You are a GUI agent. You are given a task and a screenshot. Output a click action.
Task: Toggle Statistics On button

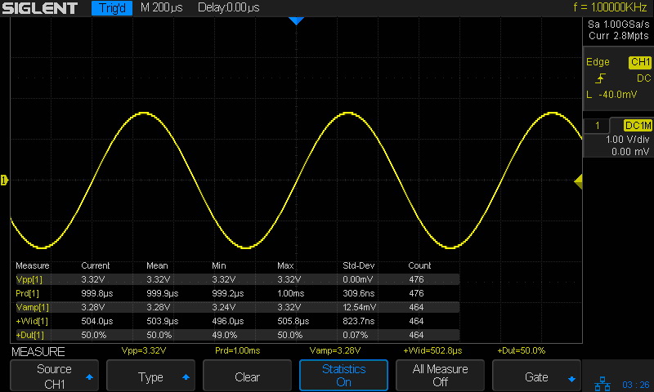pos(343,376)
